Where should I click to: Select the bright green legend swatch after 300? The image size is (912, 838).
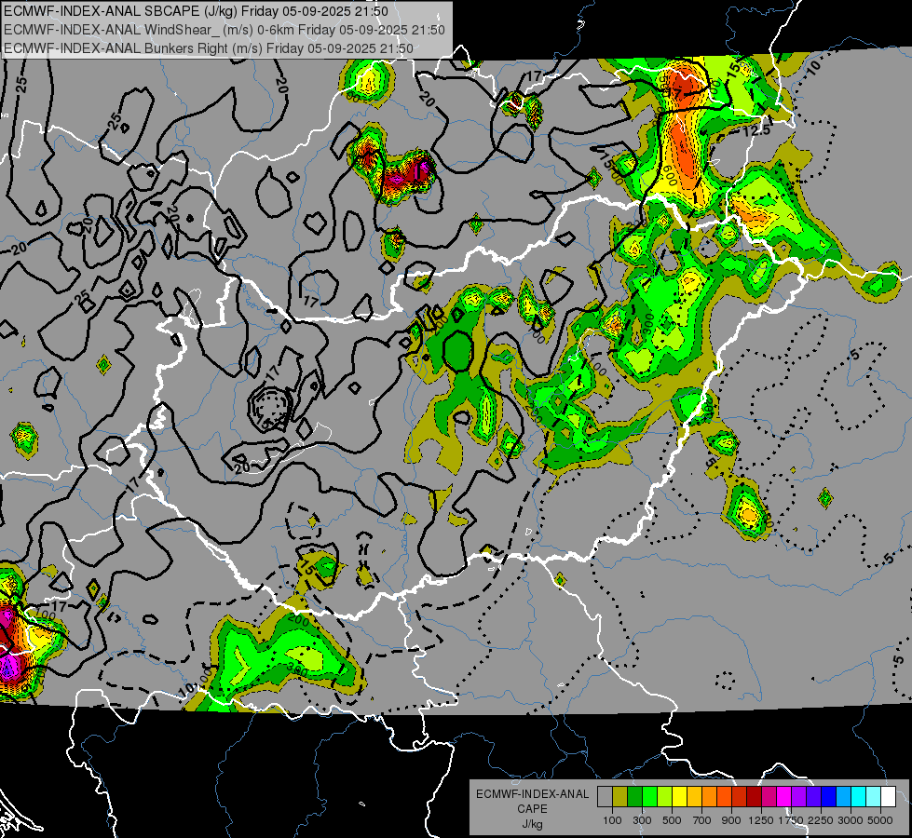click(649, 796)
